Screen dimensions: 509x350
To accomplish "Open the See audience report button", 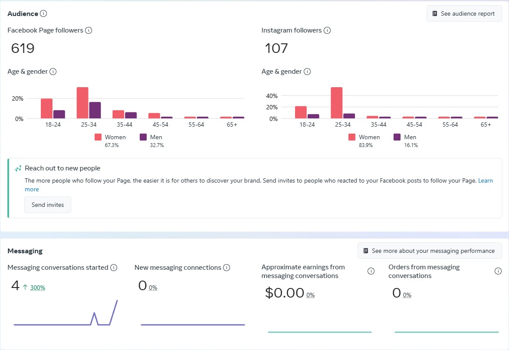I will 464,14.
